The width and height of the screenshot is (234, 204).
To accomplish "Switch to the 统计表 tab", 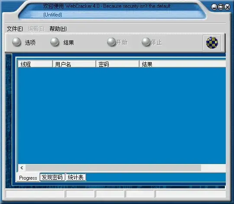I will 76,177.
